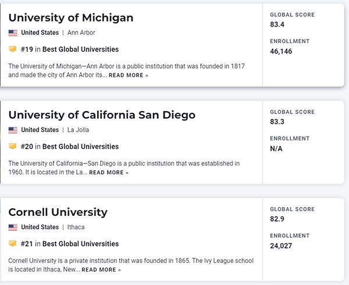Expand University of Michigan description via Read More

[x=128, y=76]
